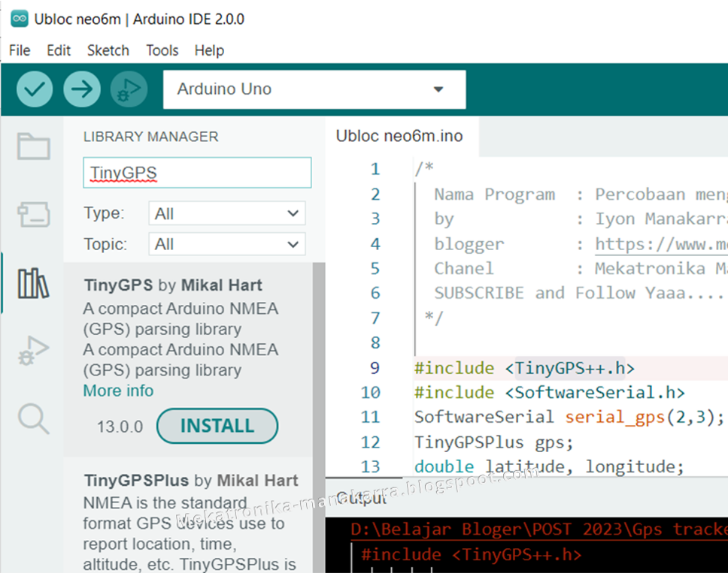Image resolution: width=728 pixels, height=573 pixels.
Task: Click the library list vertical scrollbar
Action: (x=319, y=418)
